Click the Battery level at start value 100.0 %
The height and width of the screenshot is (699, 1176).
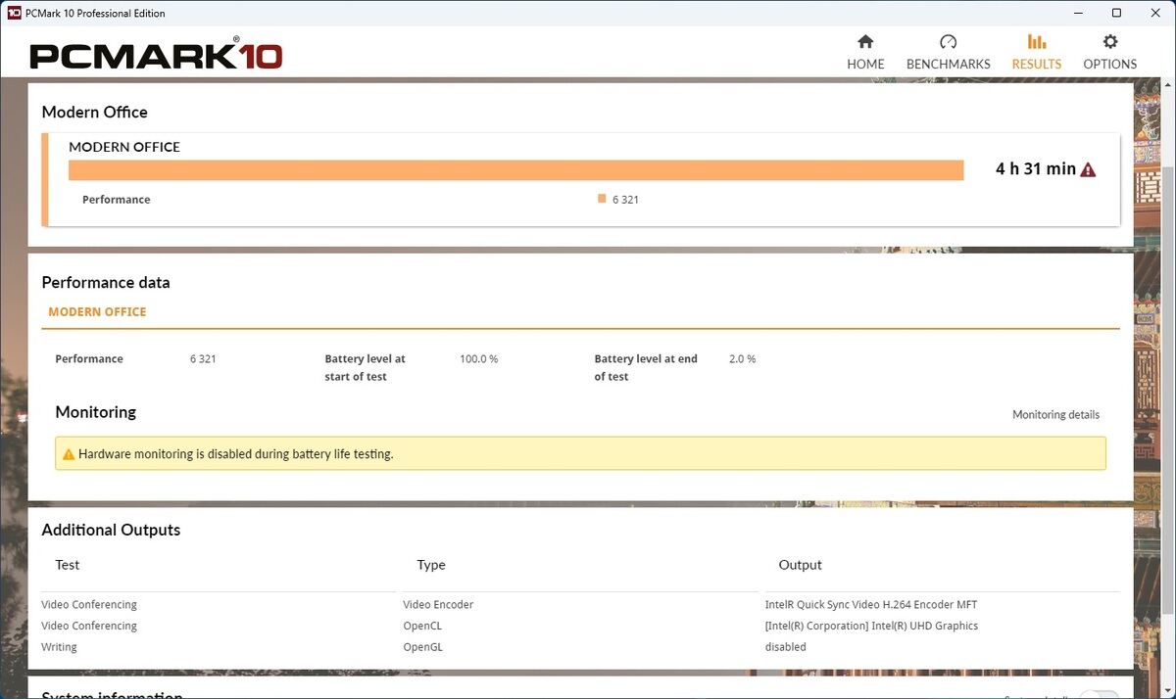478,359
